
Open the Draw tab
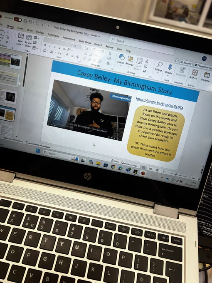[x=30, y=30]
